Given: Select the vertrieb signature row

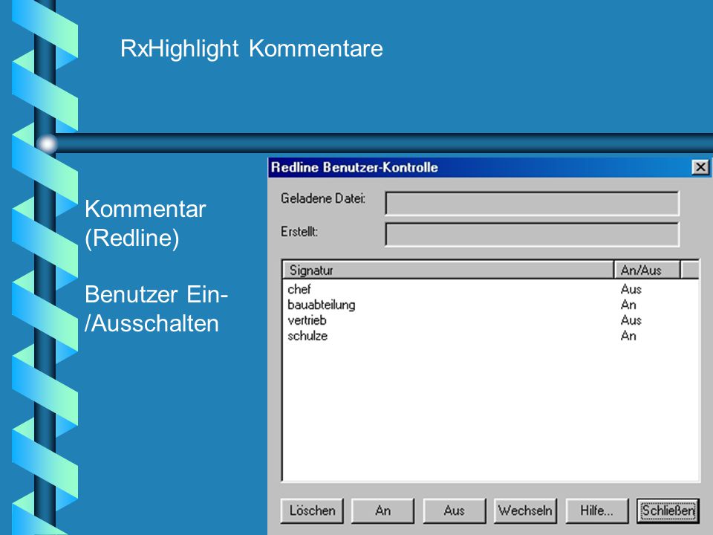Looking at the screenshot, I should point(490,320).
